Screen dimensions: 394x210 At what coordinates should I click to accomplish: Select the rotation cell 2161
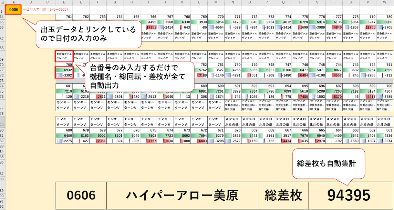(266, 136)
